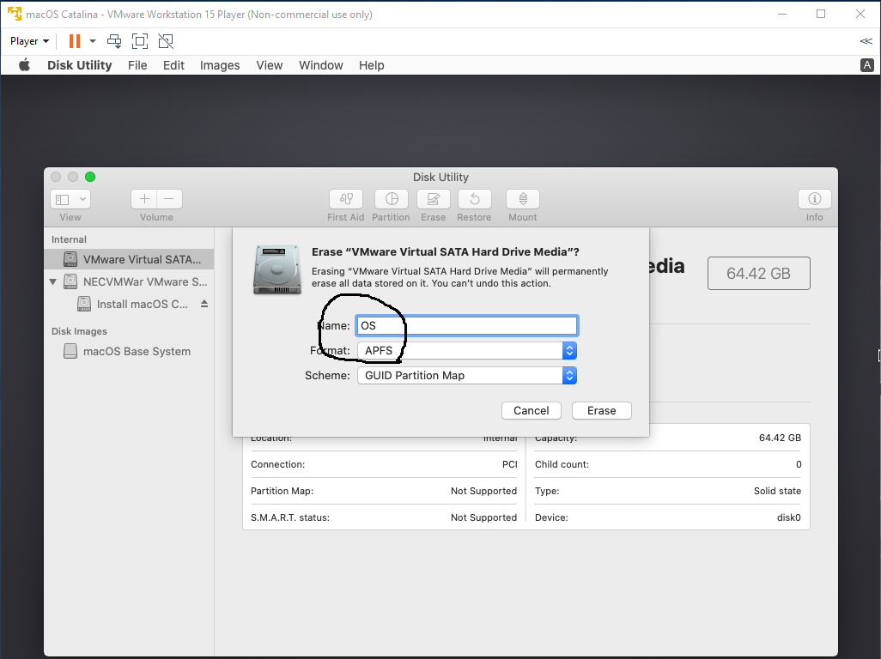Click the Solid state type value
881x659 pixels.
777,491
